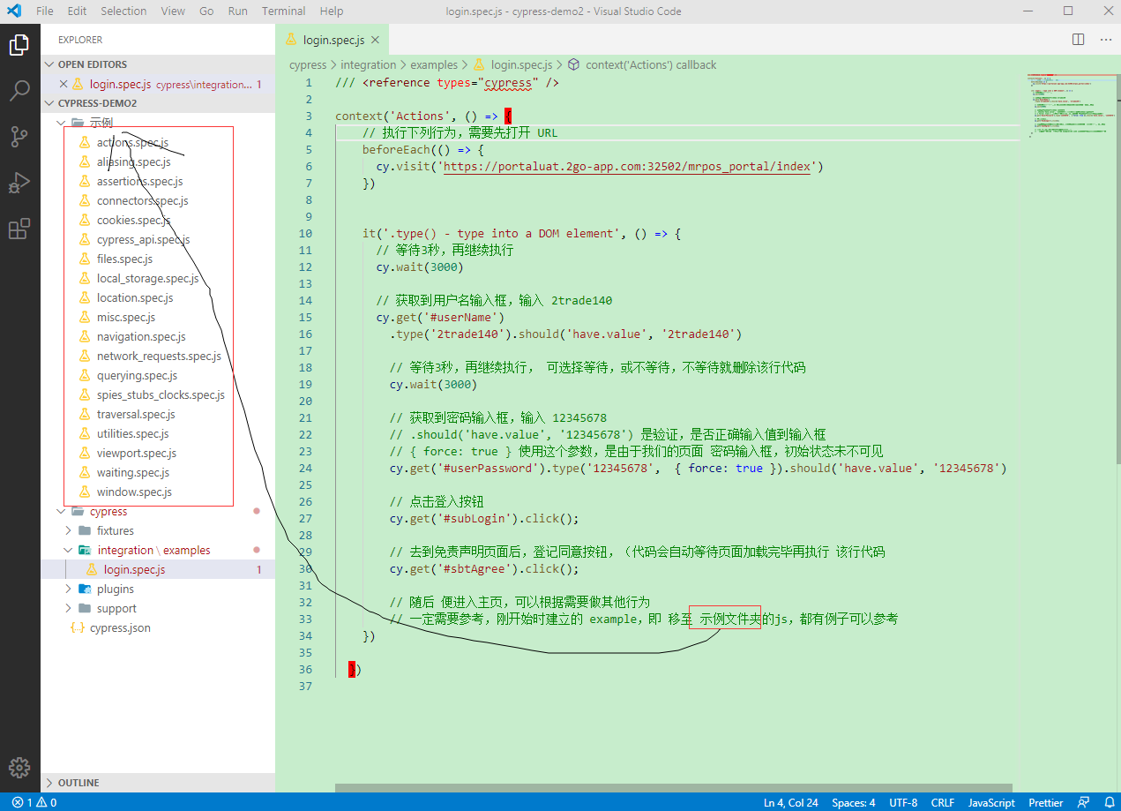Open local_storage.spec.js file
Image resolution: width=1121 pixels, height=811 pixels.
147,278
